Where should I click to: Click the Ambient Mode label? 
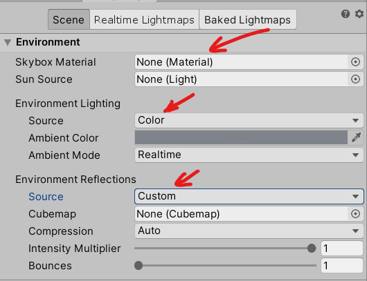pos(64,155)
